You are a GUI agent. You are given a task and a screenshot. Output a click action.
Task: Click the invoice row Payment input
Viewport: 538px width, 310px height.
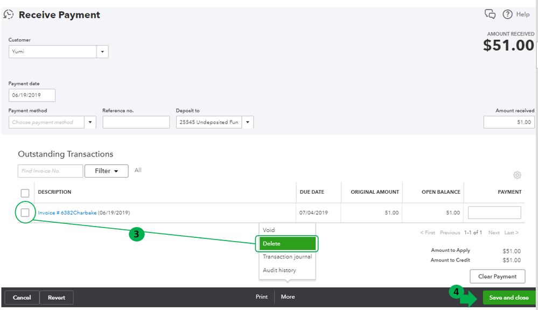click(494, 213)
